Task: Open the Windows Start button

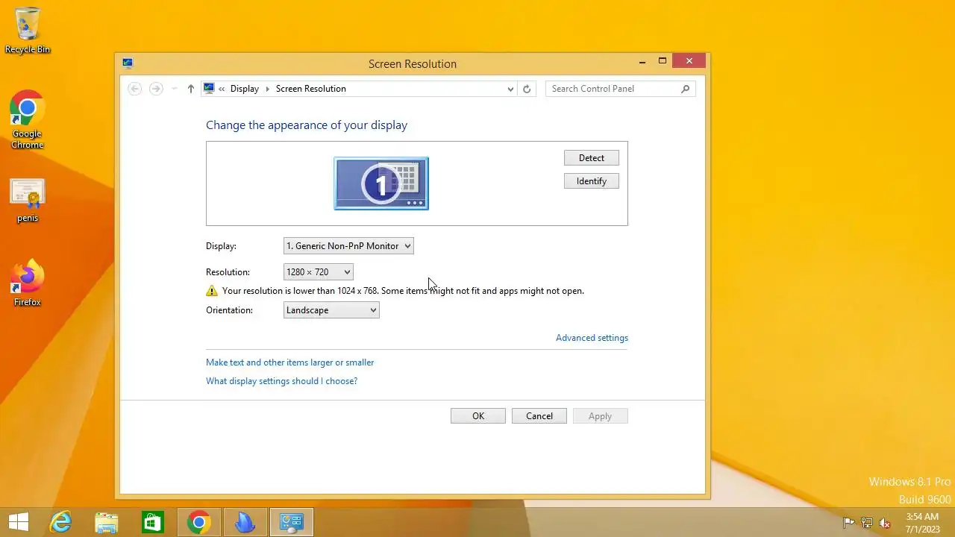Action: click(x=19, y=523)
